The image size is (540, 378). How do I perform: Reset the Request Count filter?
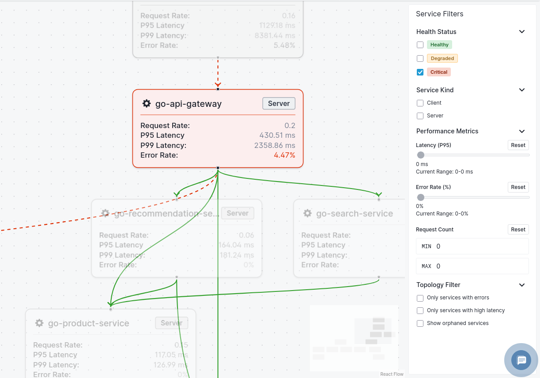pos(518,230)
